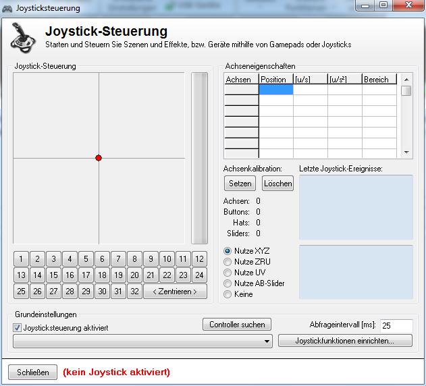Click the lower blue info box

point(356,272)
